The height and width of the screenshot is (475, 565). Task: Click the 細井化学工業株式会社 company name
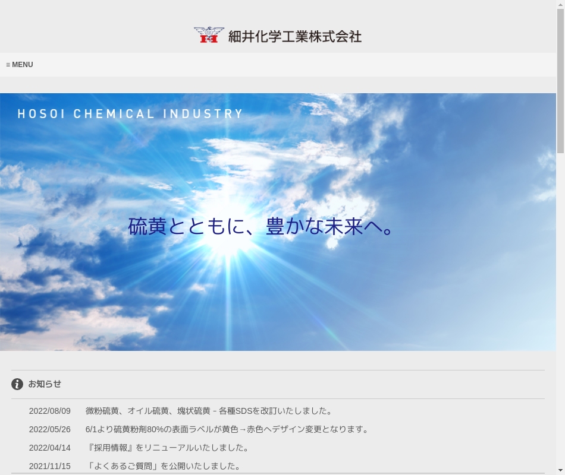294,36
